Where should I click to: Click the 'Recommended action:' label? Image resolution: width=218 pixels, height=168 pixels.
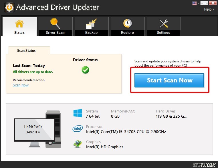(x=29, y=80)
